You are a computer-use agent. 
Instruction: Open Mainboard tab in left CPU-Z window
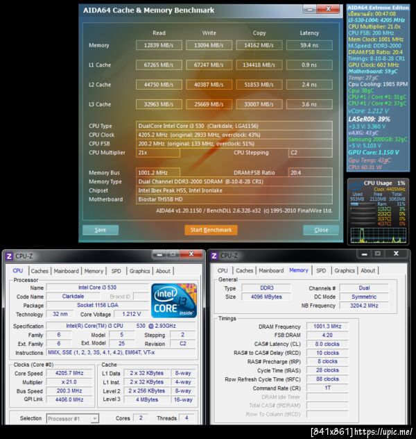pyautogui.click(x=67, y=271)
